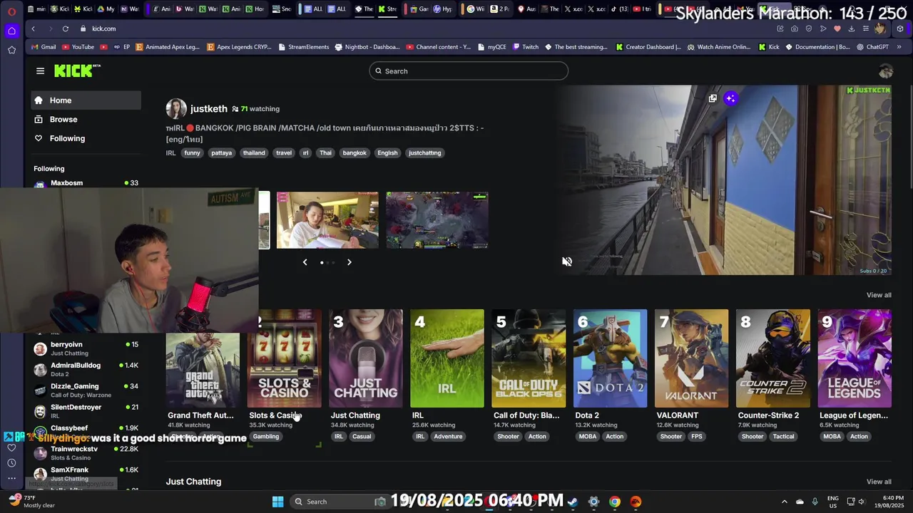Select the 'justchatting' tag
The width and height of the screenshot is (913, 513).
pos(425,152)
